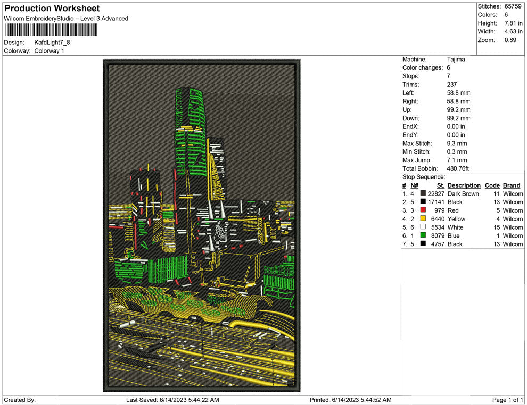Click the Stitches value 65759
527x405 pixels.
(514, 6)
